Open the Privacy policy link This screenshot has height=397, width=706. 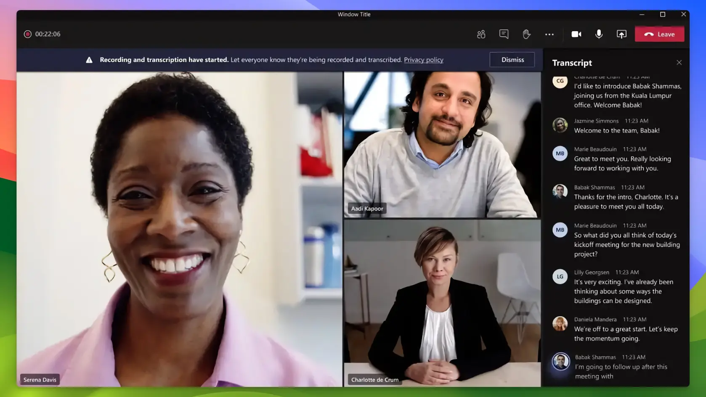(x=424, y=60)
